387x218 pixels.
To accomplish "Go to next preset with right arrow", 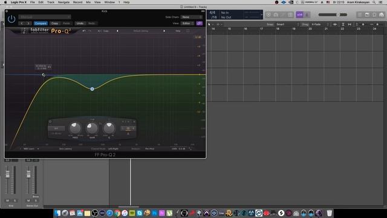I will [x=28, y=23].
